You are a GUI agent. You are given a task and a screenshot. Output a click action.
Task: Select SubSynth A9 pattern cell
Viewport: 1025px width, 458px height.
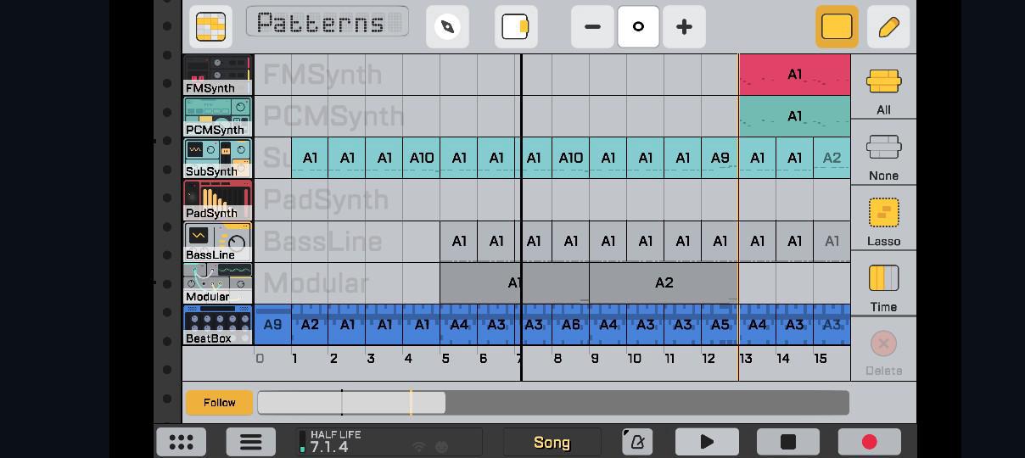(720, 158)
